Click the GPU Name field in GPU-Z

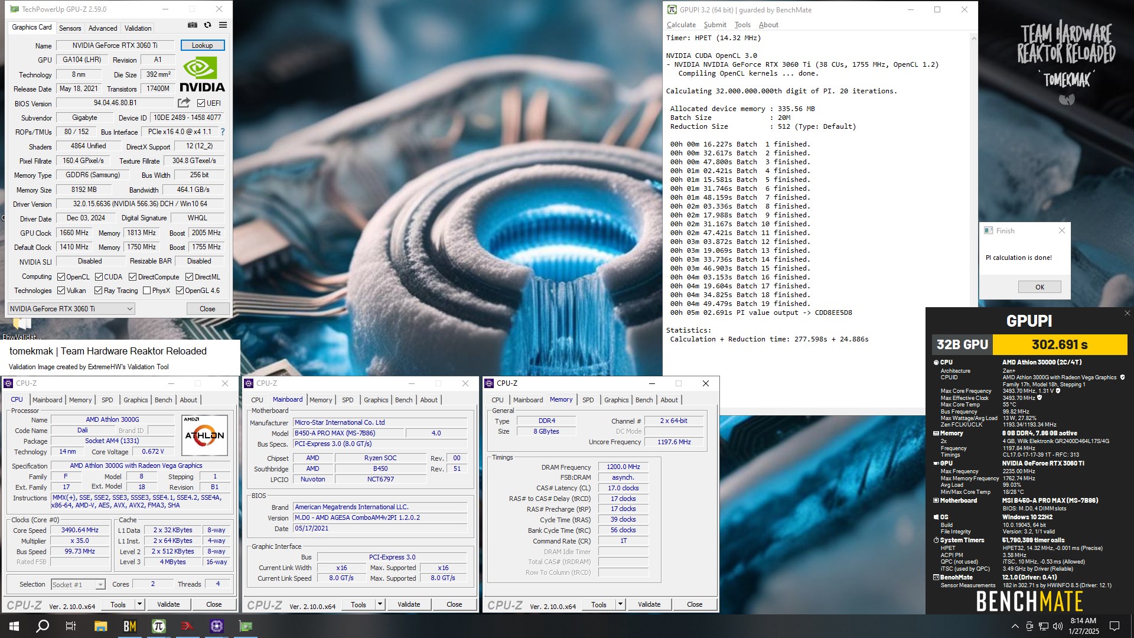coord(115,45)
